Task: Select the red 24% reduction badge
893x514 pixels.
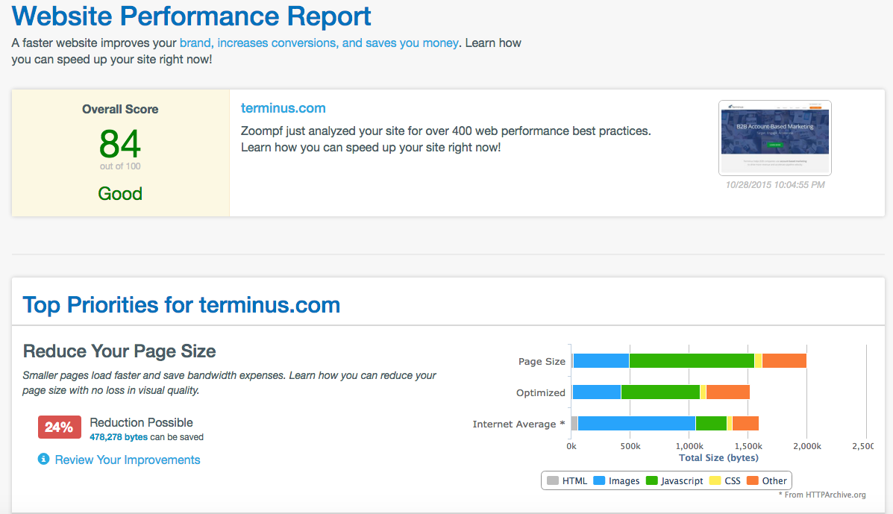Action: (59, 427)
